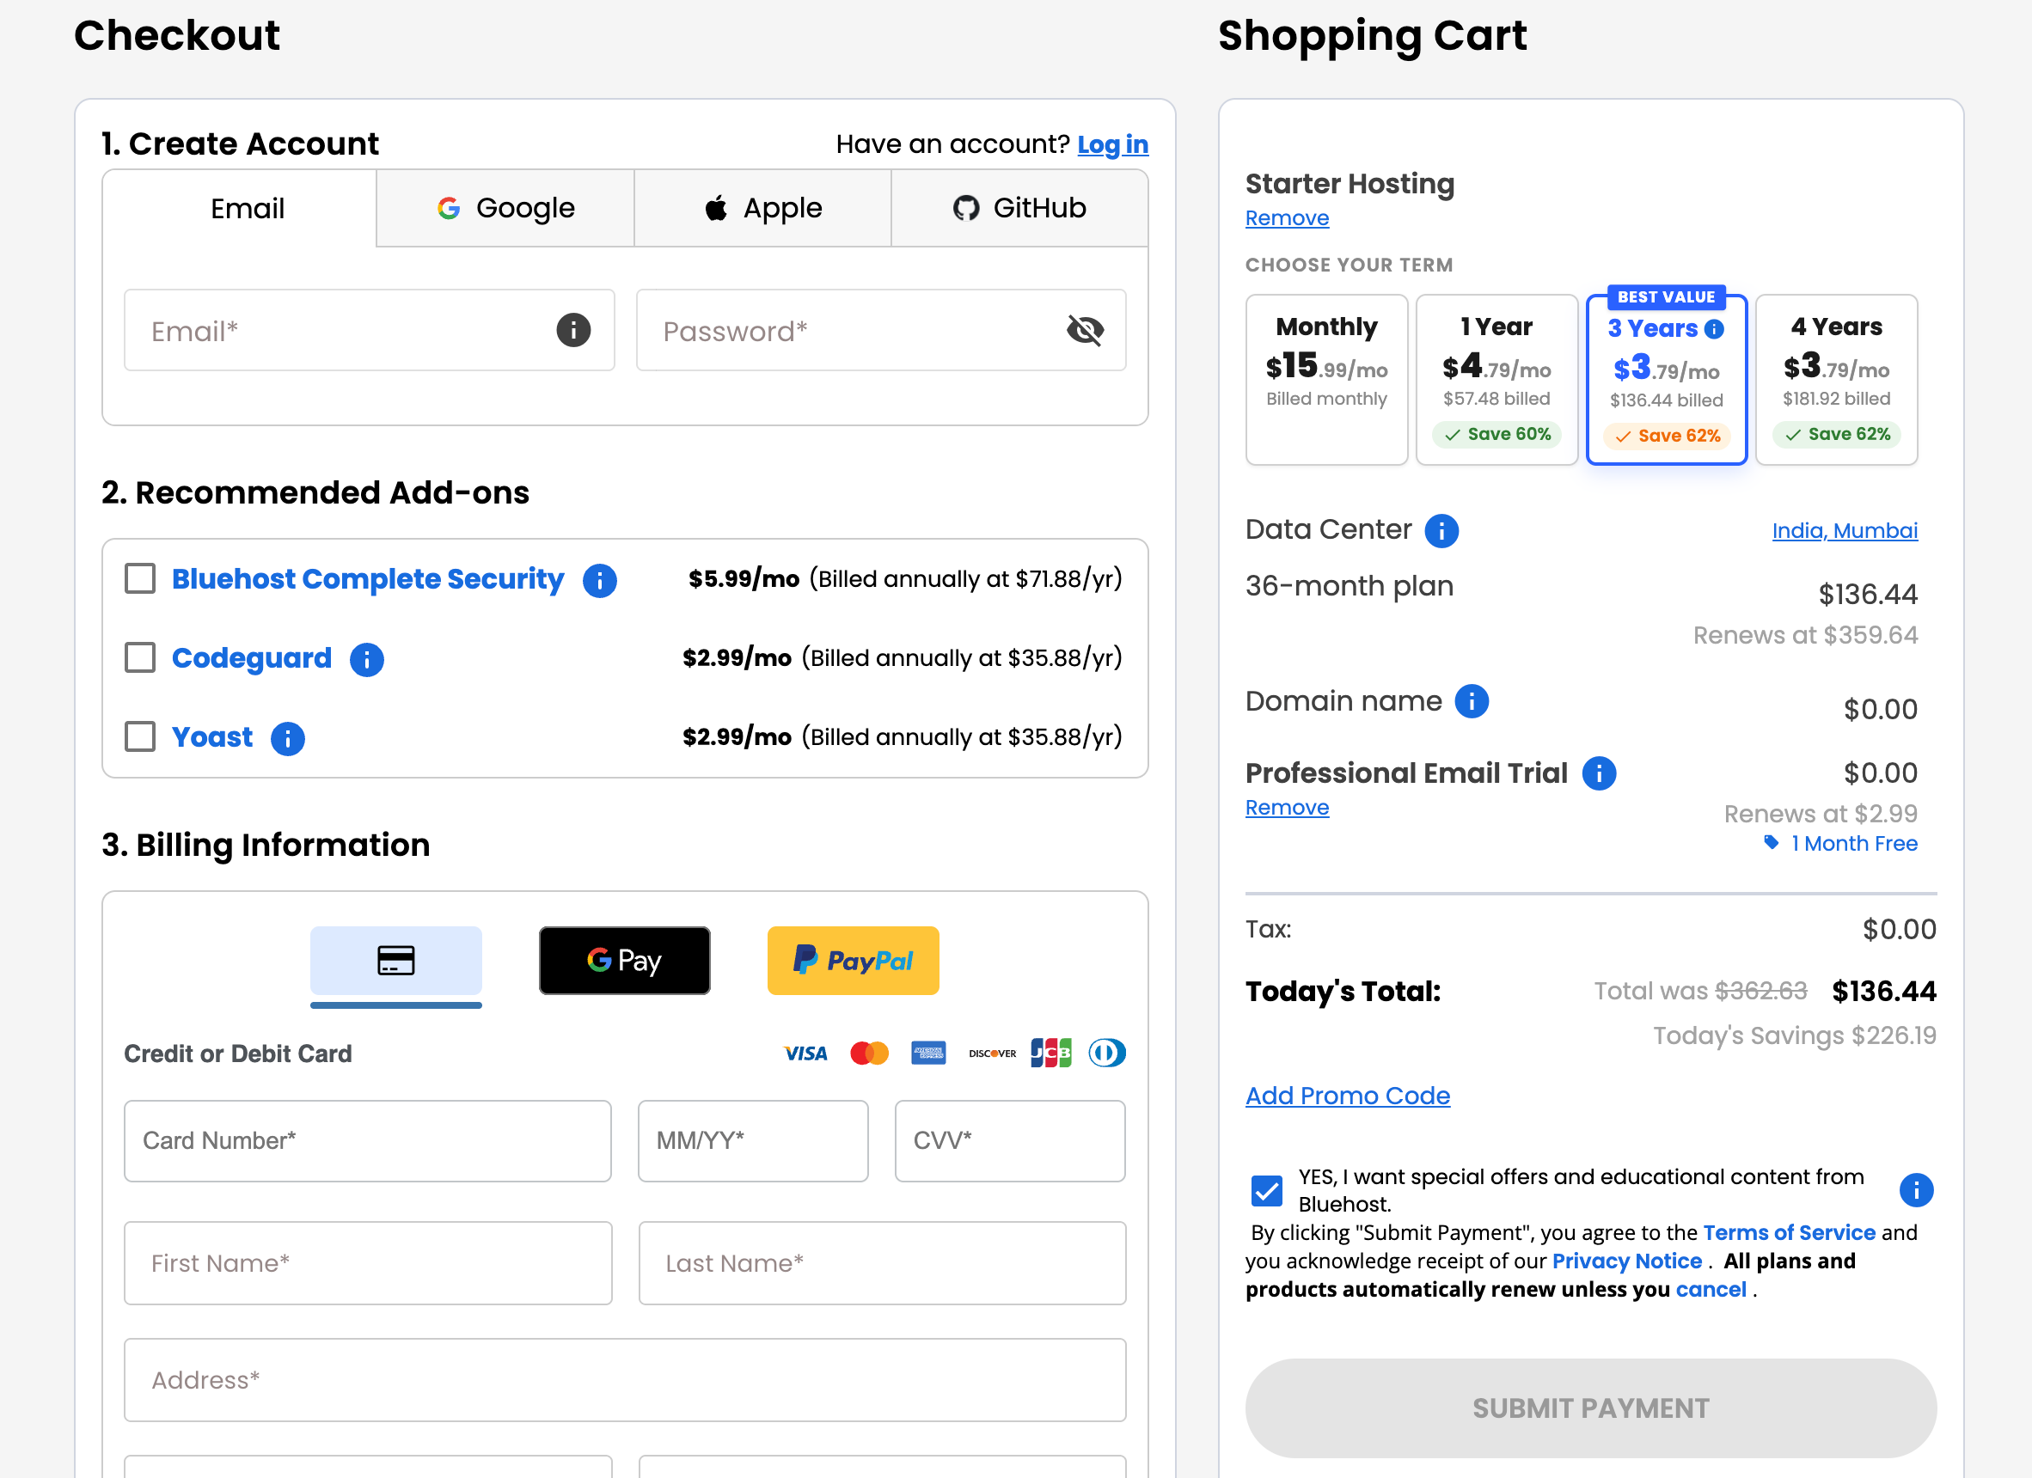Switch to the Email sign-up tab

click(x=239, y=209)
